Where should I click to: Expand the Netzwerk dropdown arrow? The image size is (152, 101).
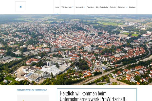85,7
